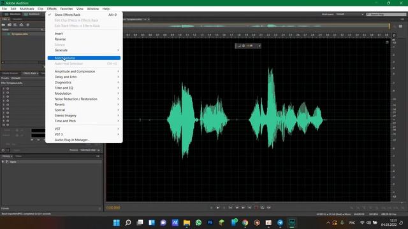
Task: Expand Amplitude and Compression submenu
Action: coord(84,71)
